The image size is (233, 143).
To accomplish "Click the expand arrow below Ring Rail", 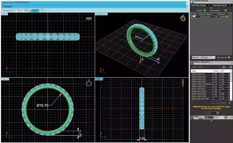I will pos(211,121).
